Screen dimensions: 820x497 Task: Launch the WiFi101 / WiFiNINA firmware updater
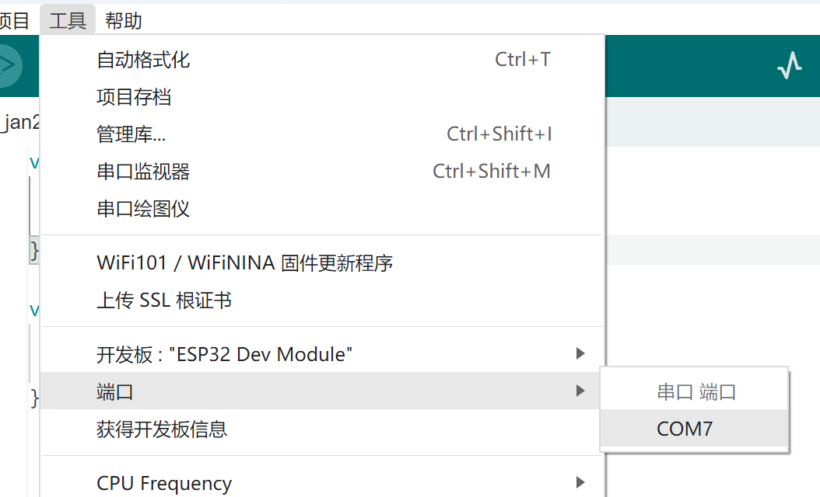click(x=245, y=263)
